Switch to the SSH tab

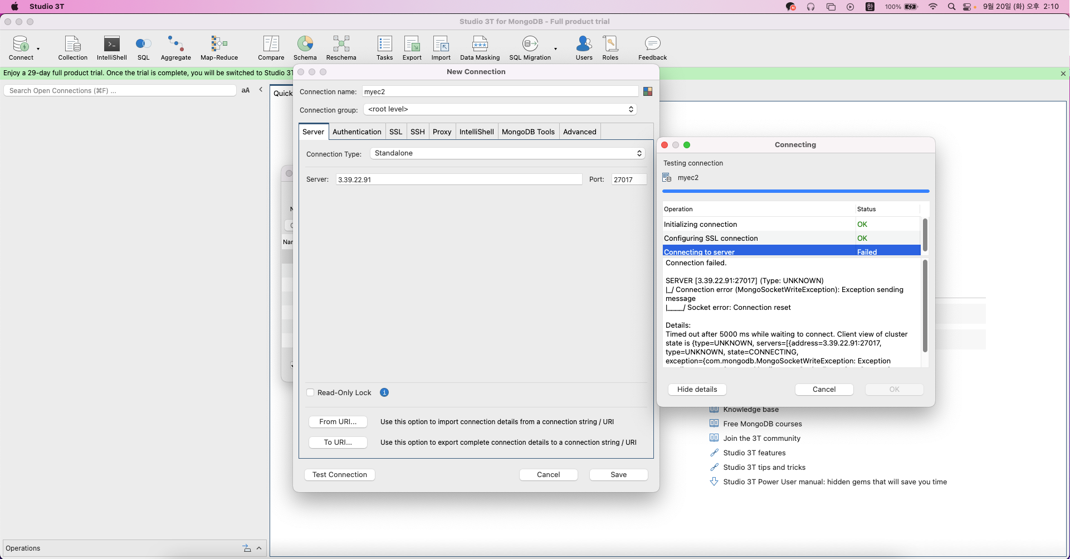click(x=417, y=132)
